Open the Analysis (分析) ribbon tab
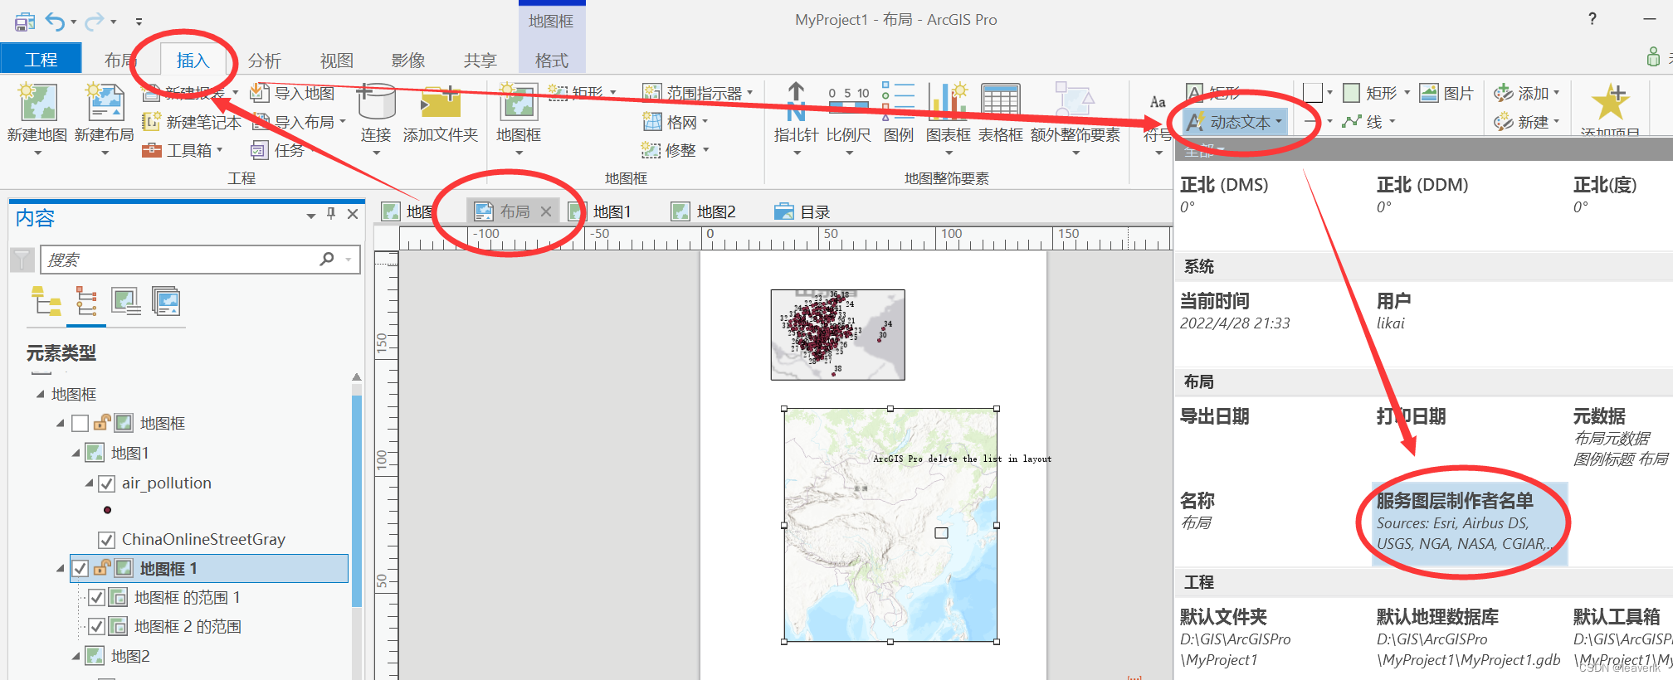1673x680 pixels. coord(265,61)
